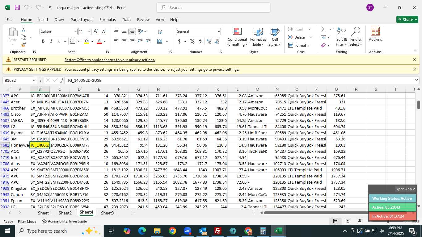
Task: Expand the Cell Styles menu
Action: pos(275,37)
